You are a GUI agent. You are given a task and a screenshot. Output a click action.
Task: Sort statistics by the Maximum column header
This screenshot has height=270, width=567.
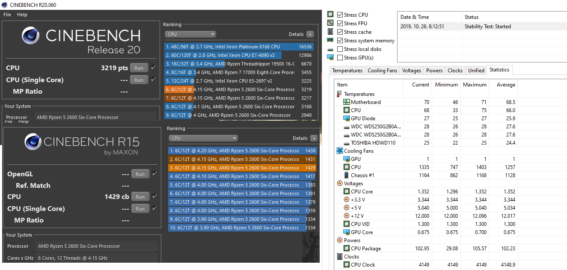click(x=475, y=85)
